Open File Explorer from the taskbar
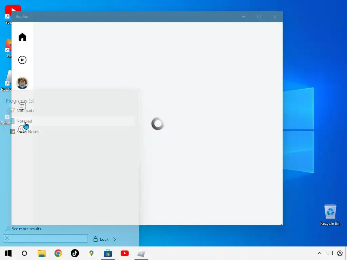 (41, 253)
